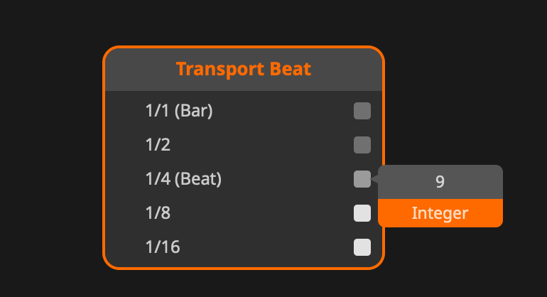Click the Transport Beat node title
547x297 pixels.
click(x=244, y=70)
